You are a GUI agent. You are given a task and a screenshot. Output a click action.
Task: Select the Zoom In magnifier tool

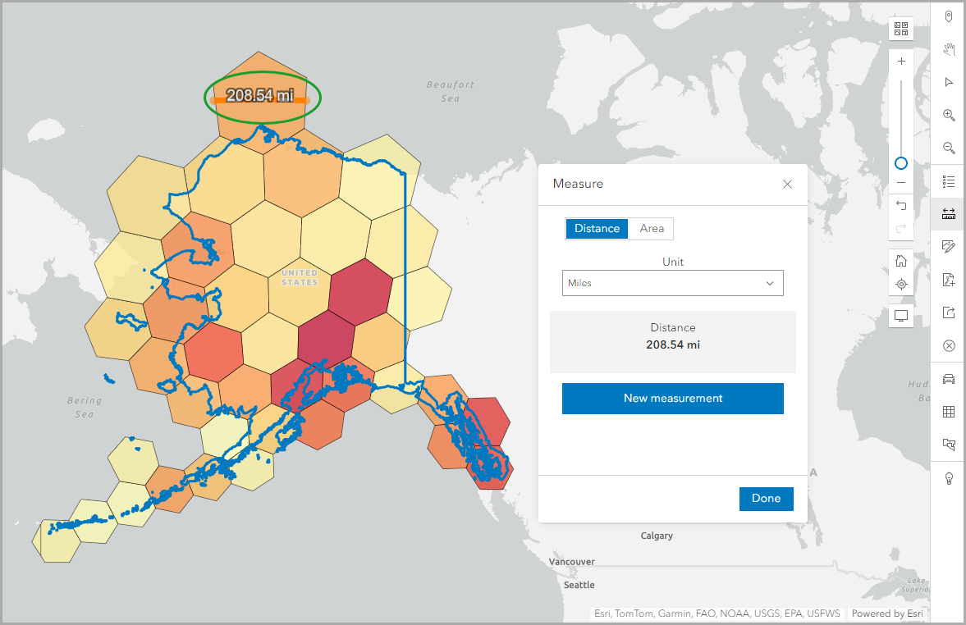pos(949,115)
